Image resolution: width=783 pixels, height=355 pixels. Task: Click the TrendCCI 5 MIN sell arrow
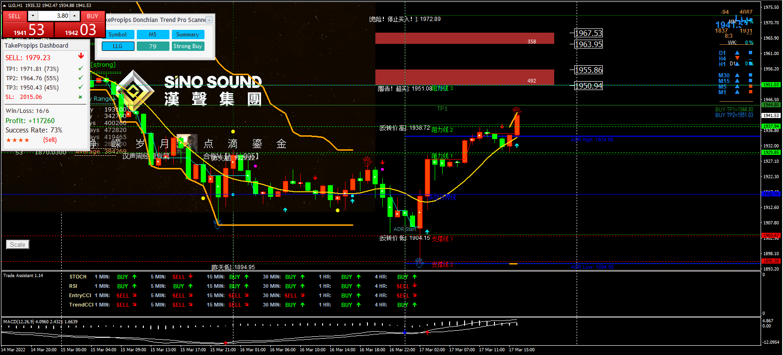pyautogui.click(x=190, y=305)
